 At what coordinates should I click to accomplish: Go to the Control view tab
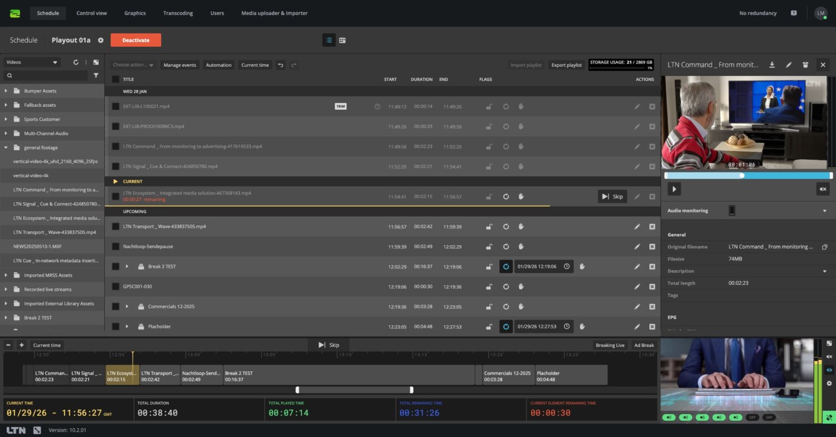point(91,13)
